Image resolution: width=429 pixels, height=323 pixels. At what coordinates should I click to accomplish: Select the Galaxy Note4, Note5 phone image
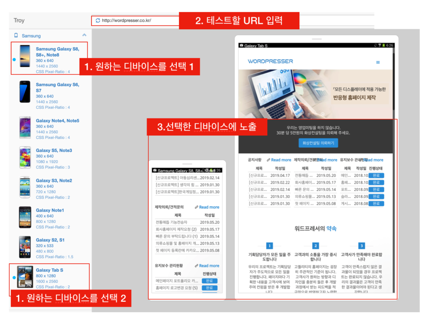point(25,127)
